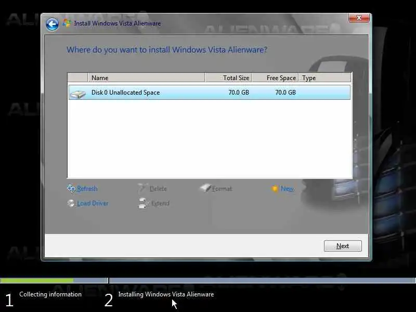Click the Delete link
Viewport: 416px width, 312px height.
pos(158,189)
